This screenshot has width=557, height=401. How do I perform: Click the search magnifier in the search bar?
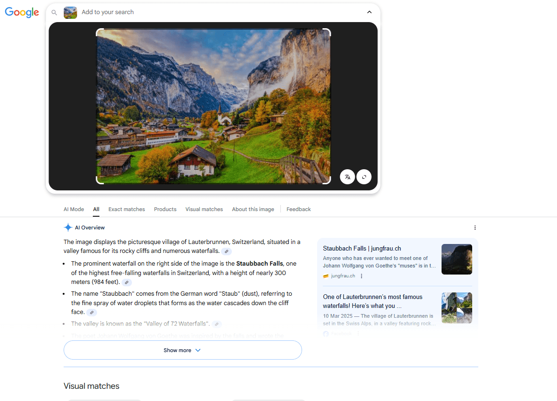54,13
